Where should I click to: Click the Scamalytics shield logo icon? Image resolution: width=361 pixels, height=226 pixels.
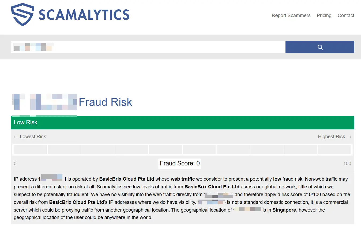[22, 14]
